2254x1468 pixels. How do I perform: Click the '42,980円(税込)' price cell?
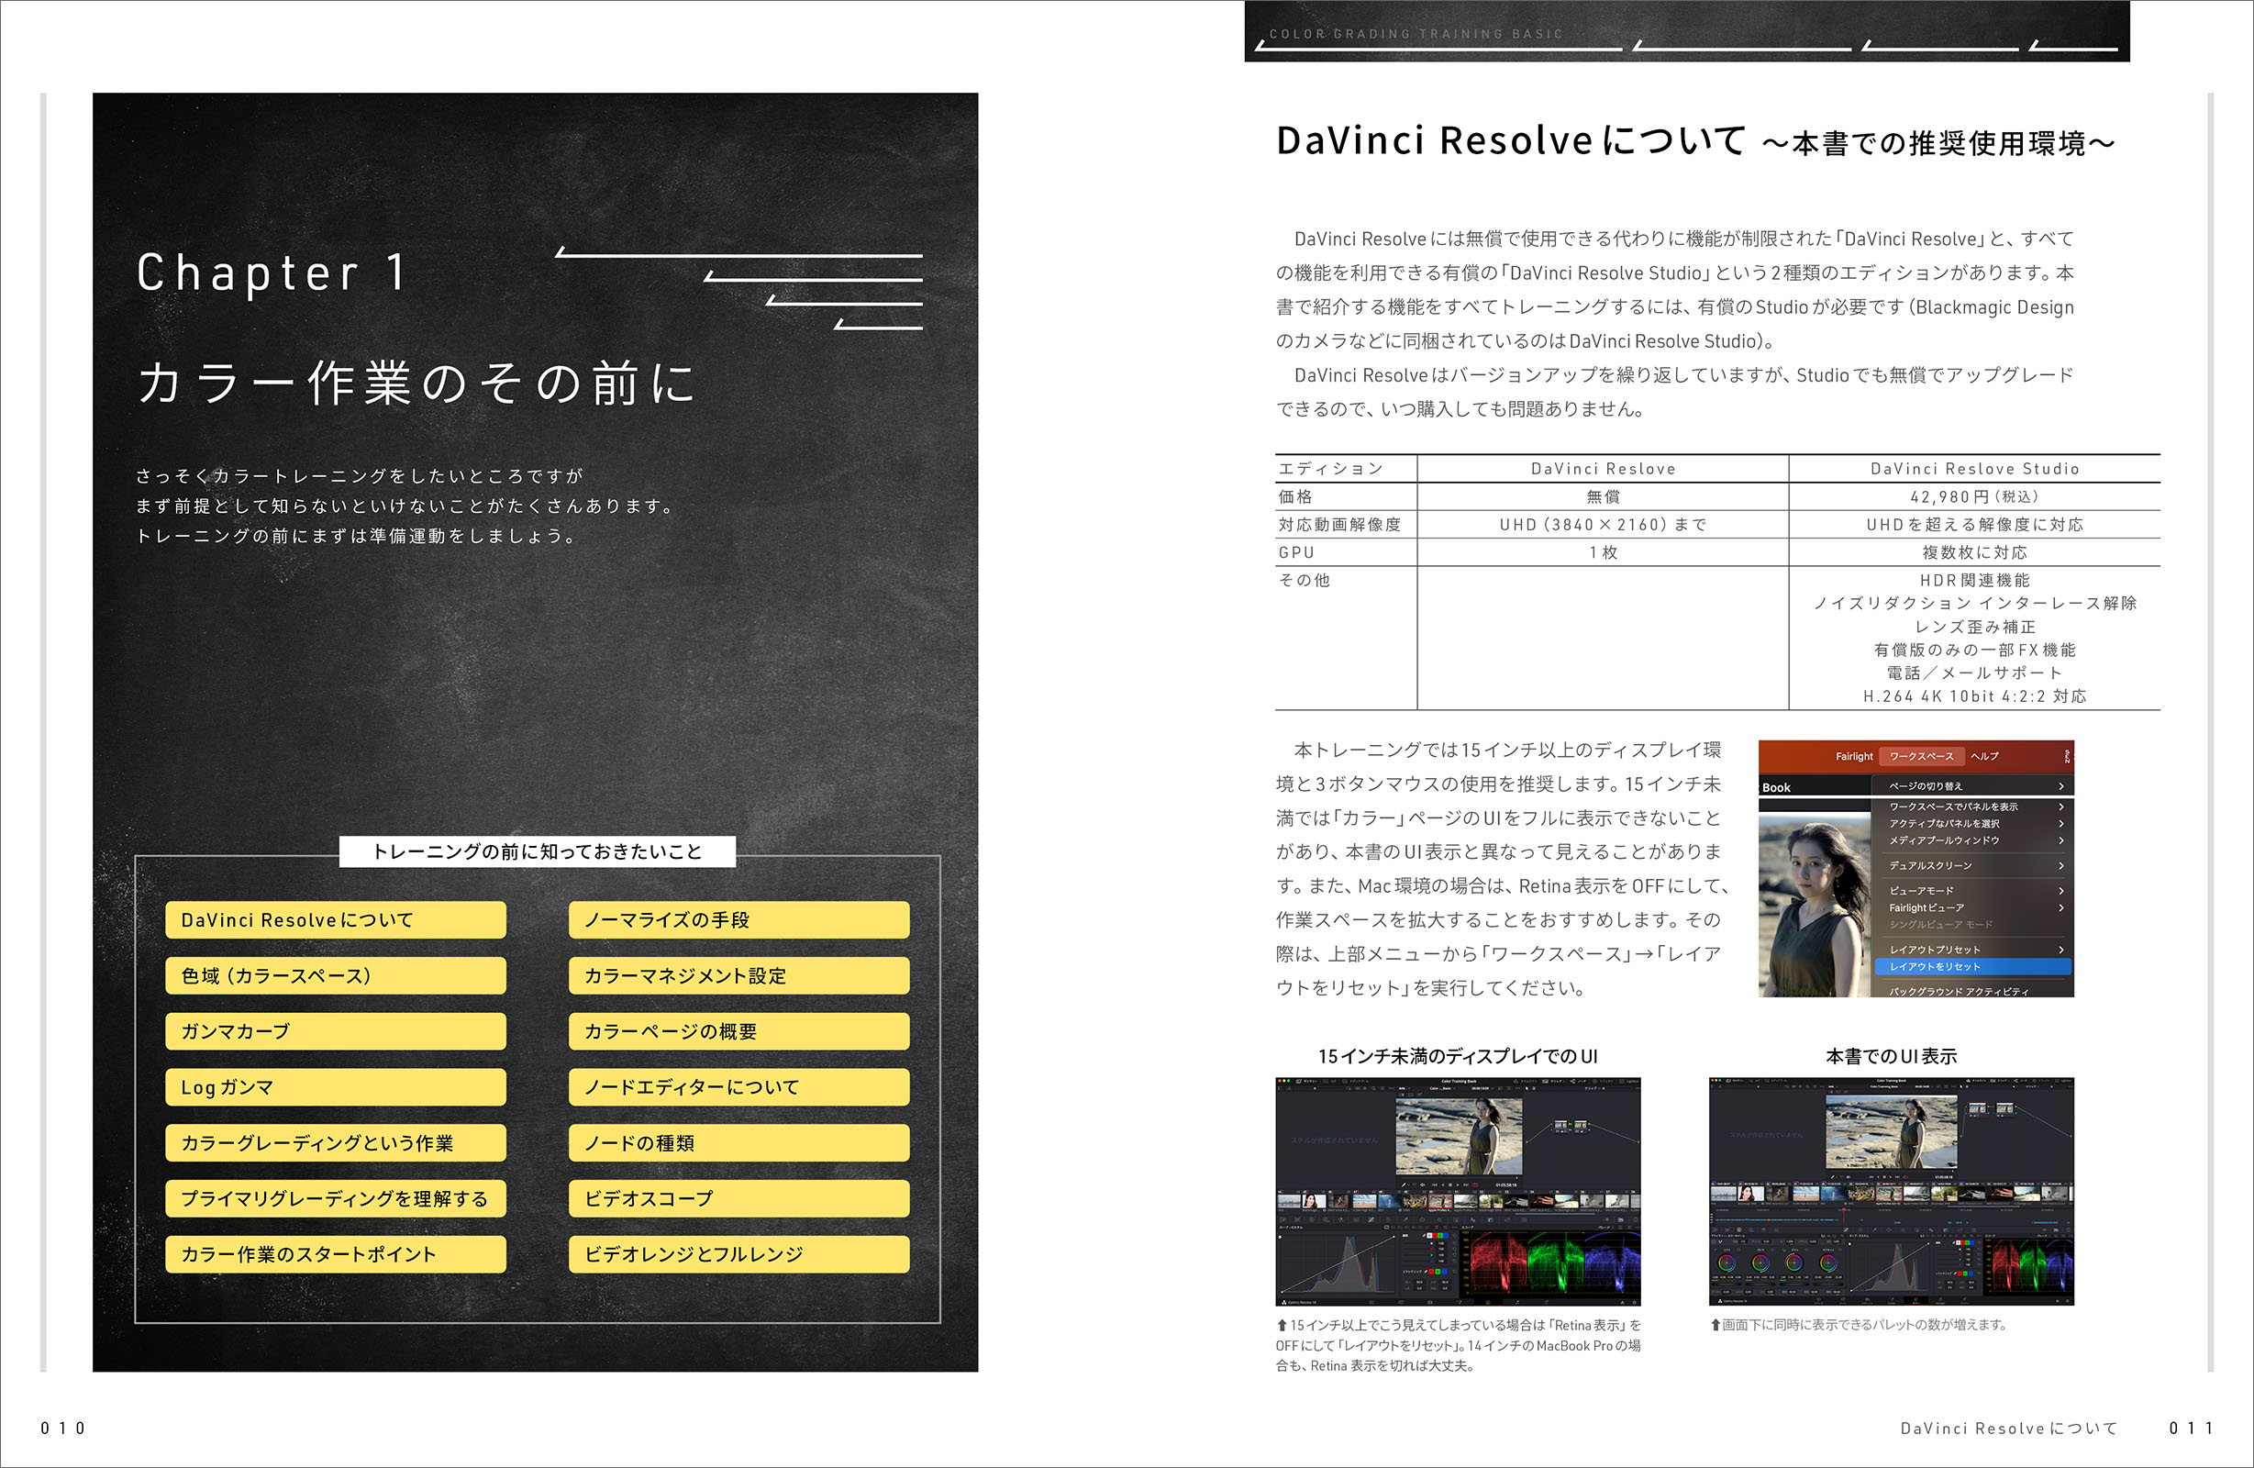tap(1974, 496)
